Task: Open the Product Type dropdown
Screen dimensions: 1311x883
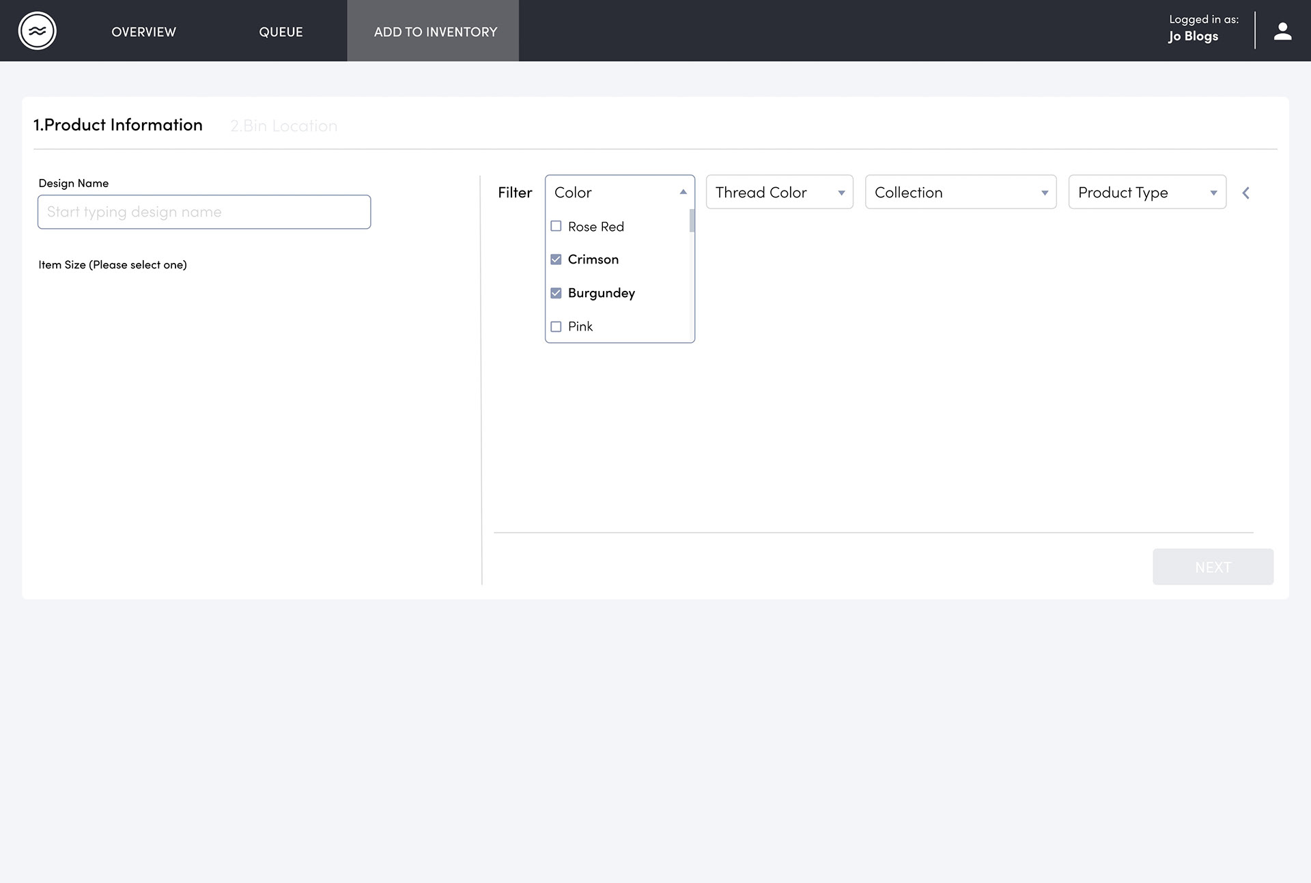Action: 1147,193
